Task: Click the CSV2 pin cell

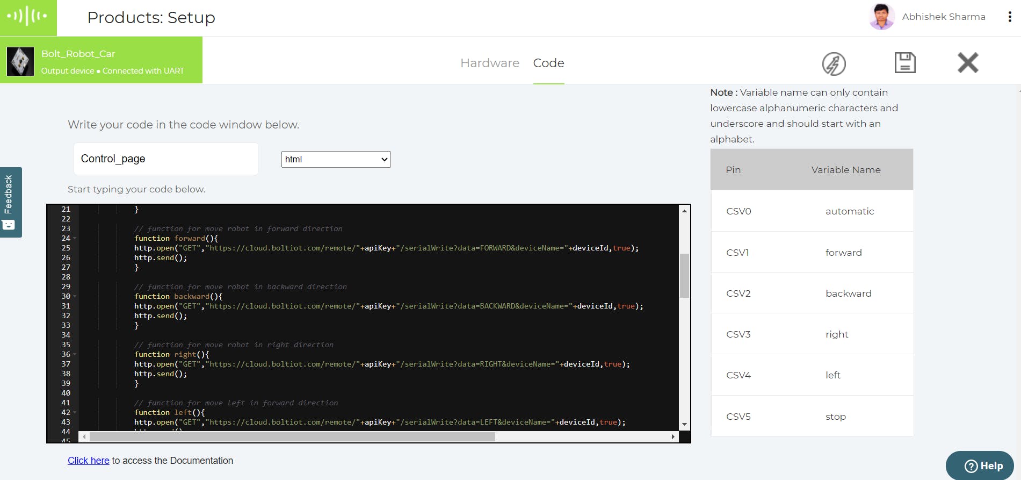Action: click(x=738, y=293)
